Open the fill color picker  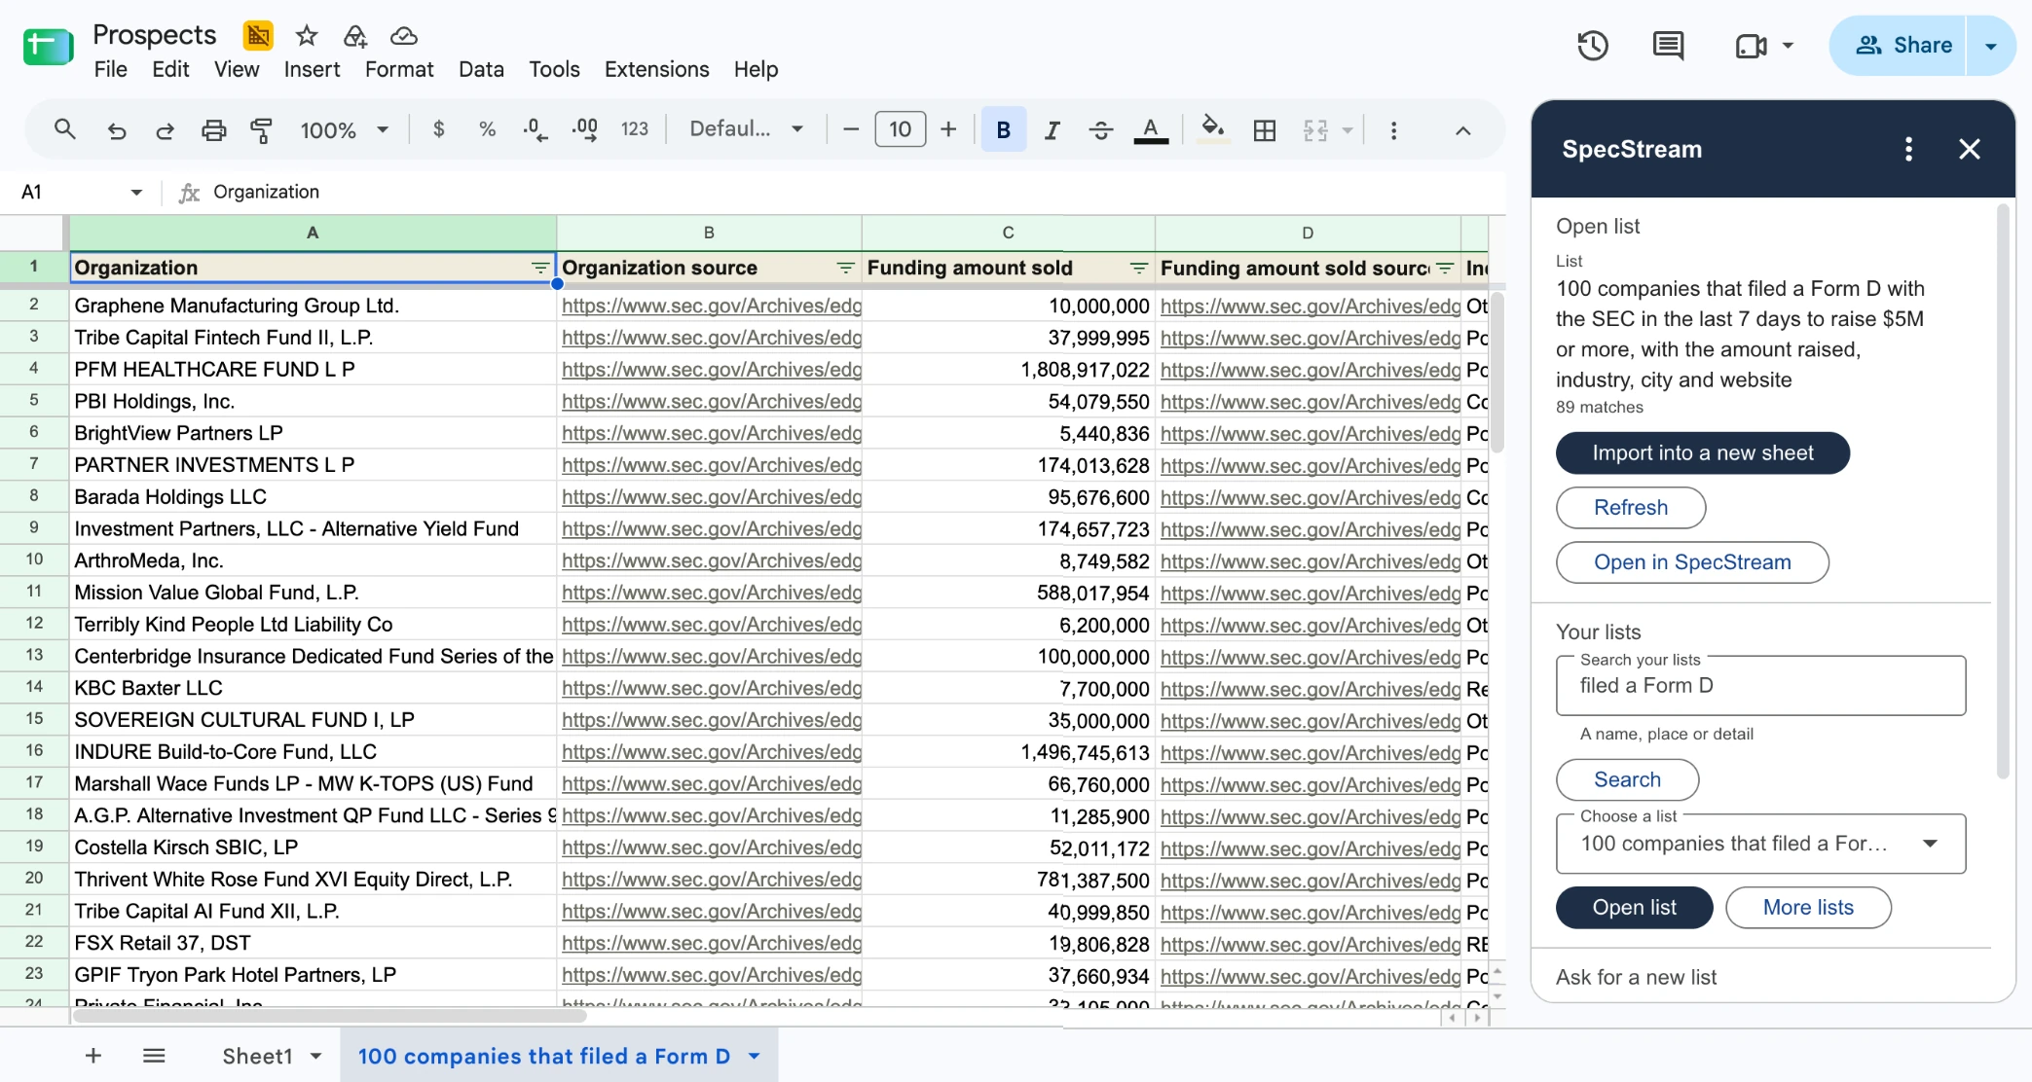1212,129
